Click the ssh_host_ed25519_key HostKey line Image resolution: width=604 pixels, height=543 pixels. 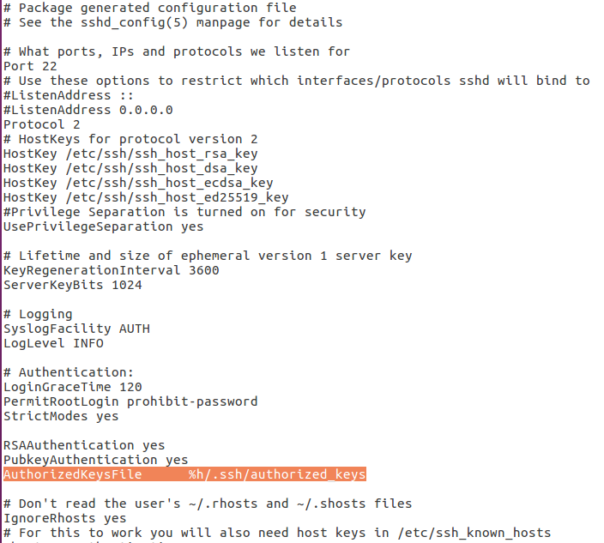[146, 197]
